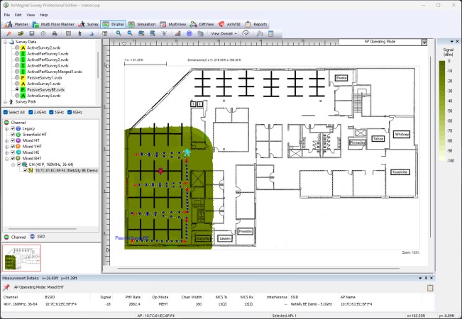Expand the Mixed VHT tree node
Image resolution: width=462 pixels, height=319 pixels.
coord(6,146)
